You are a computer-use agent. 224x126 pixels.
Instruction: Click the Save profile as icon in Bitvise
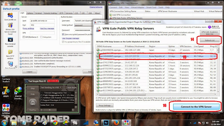[10, 15]
